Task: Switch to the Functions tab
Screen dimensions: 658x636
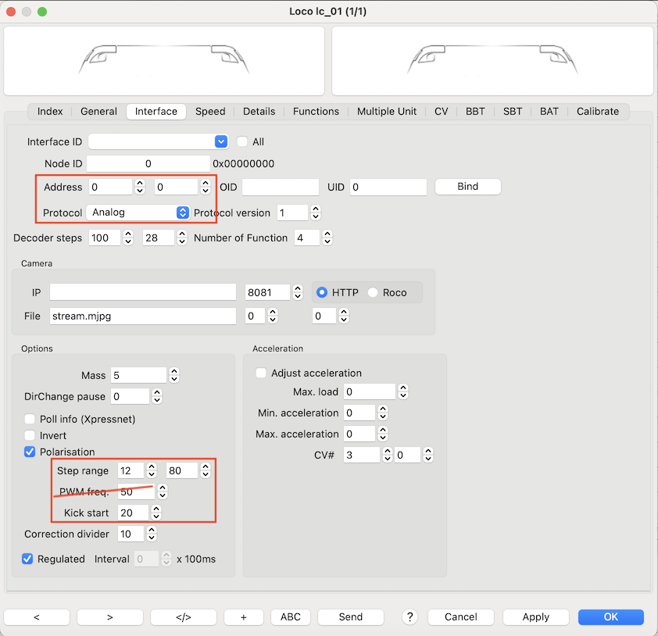Action: coord(316,111)
